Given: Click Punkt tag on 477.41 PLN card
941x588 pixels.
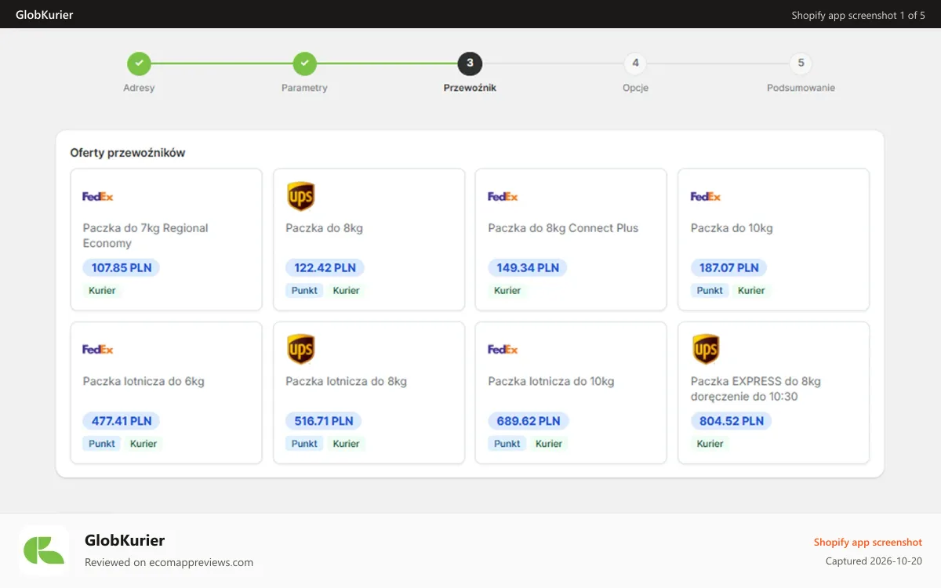Looking at the screenshot, I should [102, 444].
